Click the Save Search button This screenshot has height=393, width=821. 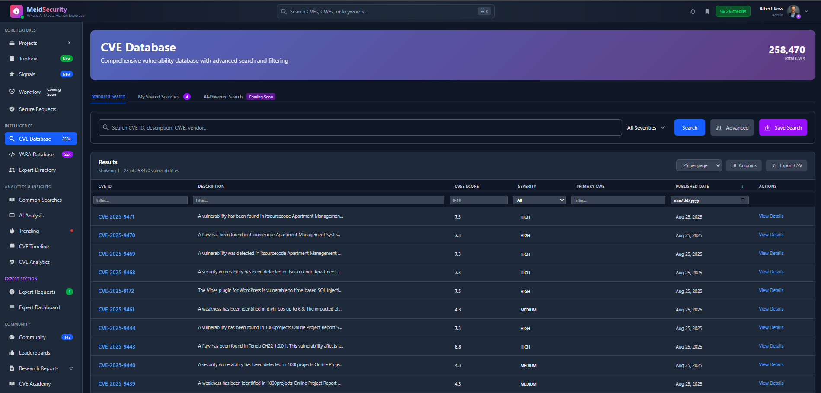coord(783,127)
